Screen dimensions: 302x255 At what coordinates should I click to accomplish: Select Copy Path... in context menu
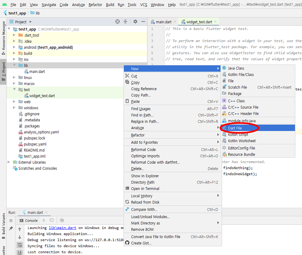(x=173, y=95)
